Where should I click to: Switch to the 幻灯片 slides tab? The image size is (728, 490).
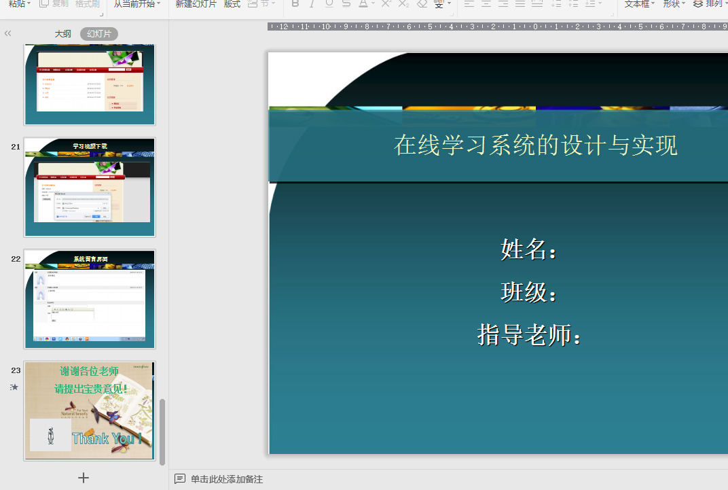coord(99,34)
